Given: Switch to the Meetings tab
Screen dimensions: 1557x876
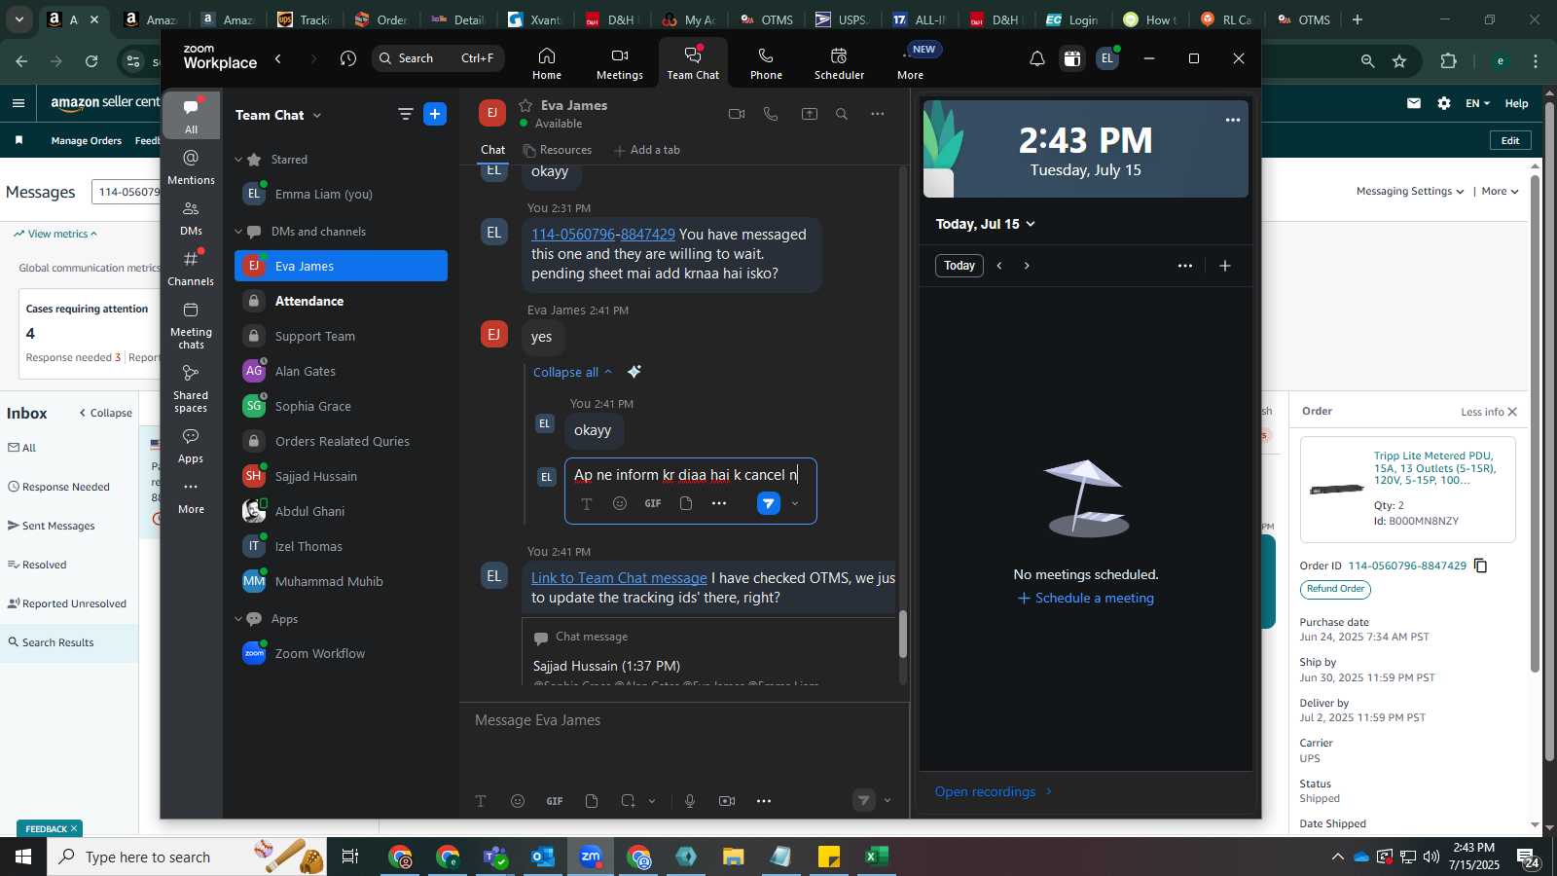Looking at the screenshot, I should 620,63.
